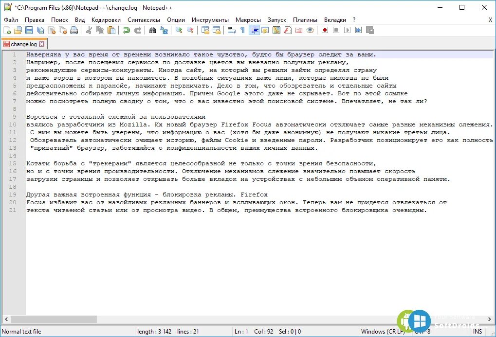The width and height of the screenshot is (496, 337).
Task: Click line number 10 in the margin
Action: pyautogui.click(x=13, y=124)
